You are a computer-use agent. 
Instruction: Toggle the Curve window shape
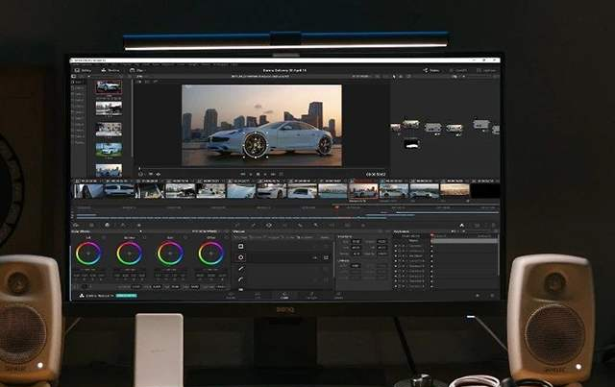(240, 278)
